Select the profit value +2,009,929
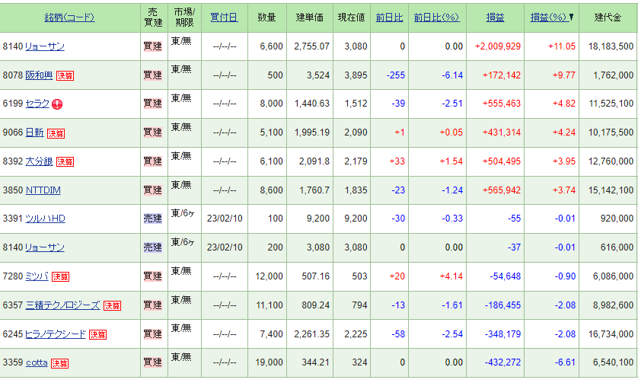Screen dimensions: 638x383 498,46
